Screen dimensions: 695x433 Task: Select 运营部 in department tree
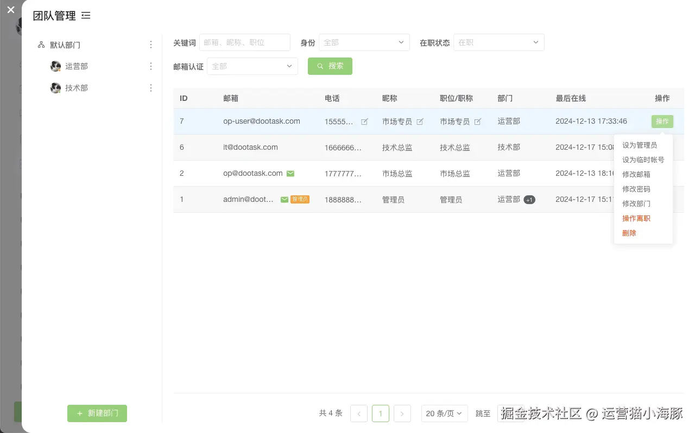point(77,66)
